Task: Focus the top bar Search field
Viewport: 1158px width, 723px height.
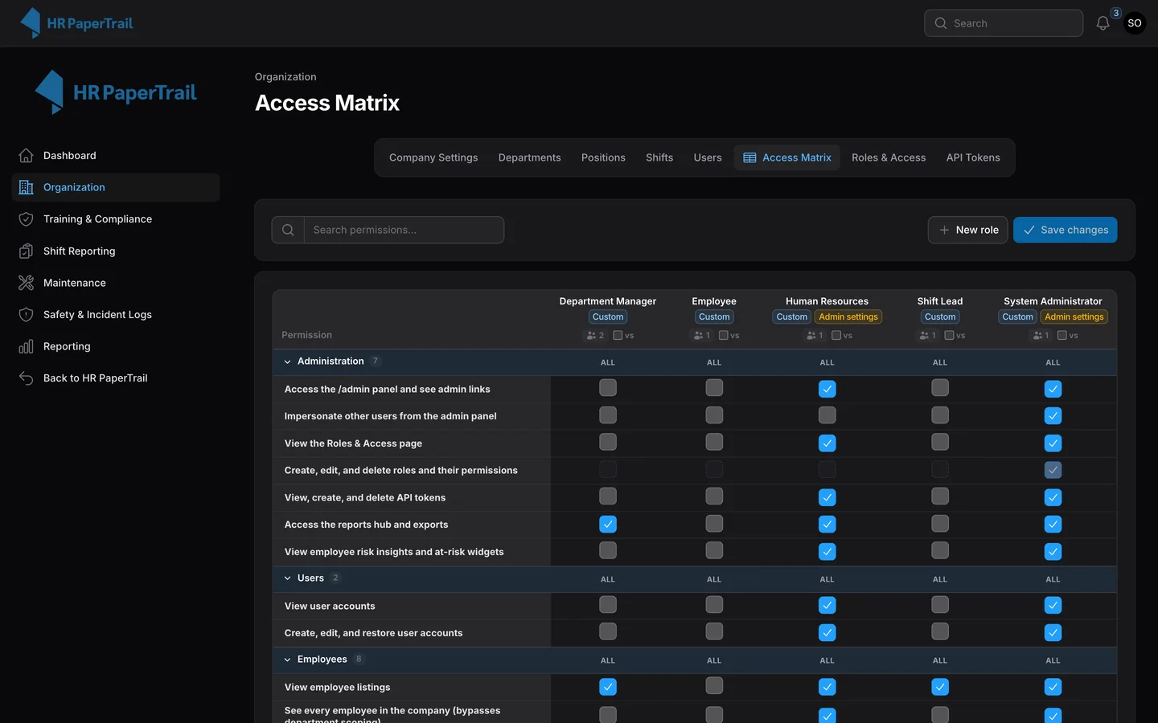Action: click(1004, 23)
